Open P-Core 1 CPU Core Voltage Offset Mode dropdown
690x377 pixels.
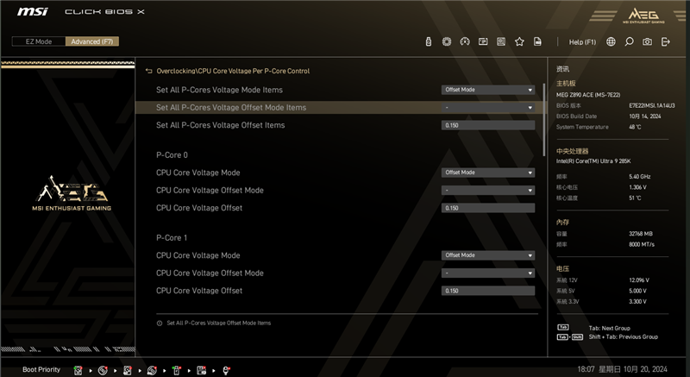pyautogui.click(x=488, y=273)
